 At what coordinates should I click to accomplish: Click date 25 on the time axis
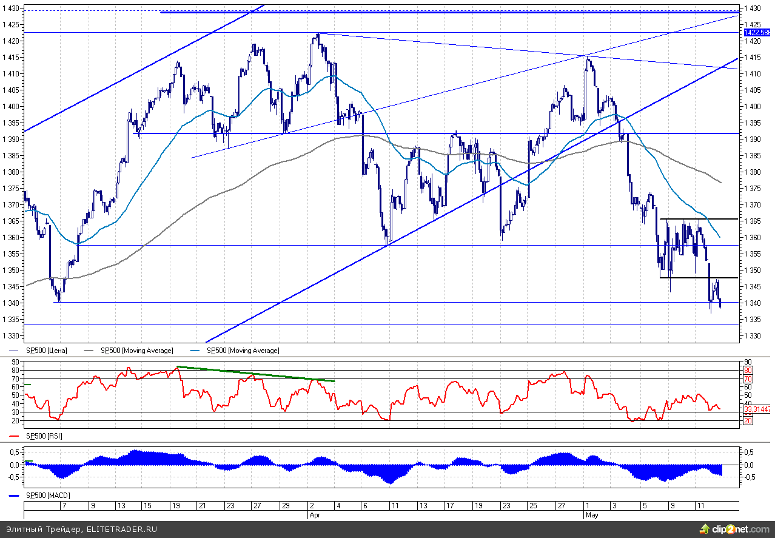[x=532, y=505]
